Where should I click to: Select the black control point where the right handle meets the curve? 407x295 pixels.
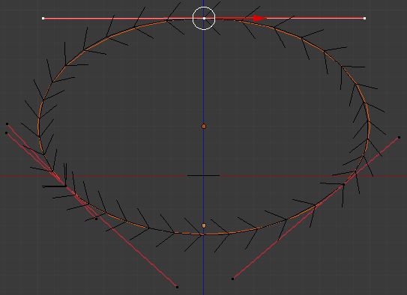(x=344, y=185)
